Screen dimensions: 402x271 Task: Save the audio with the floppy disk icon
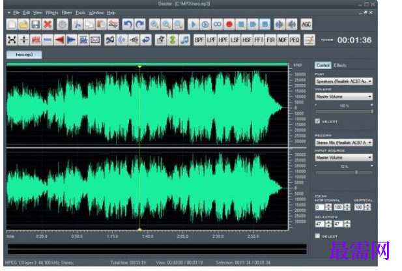point(36,24)
